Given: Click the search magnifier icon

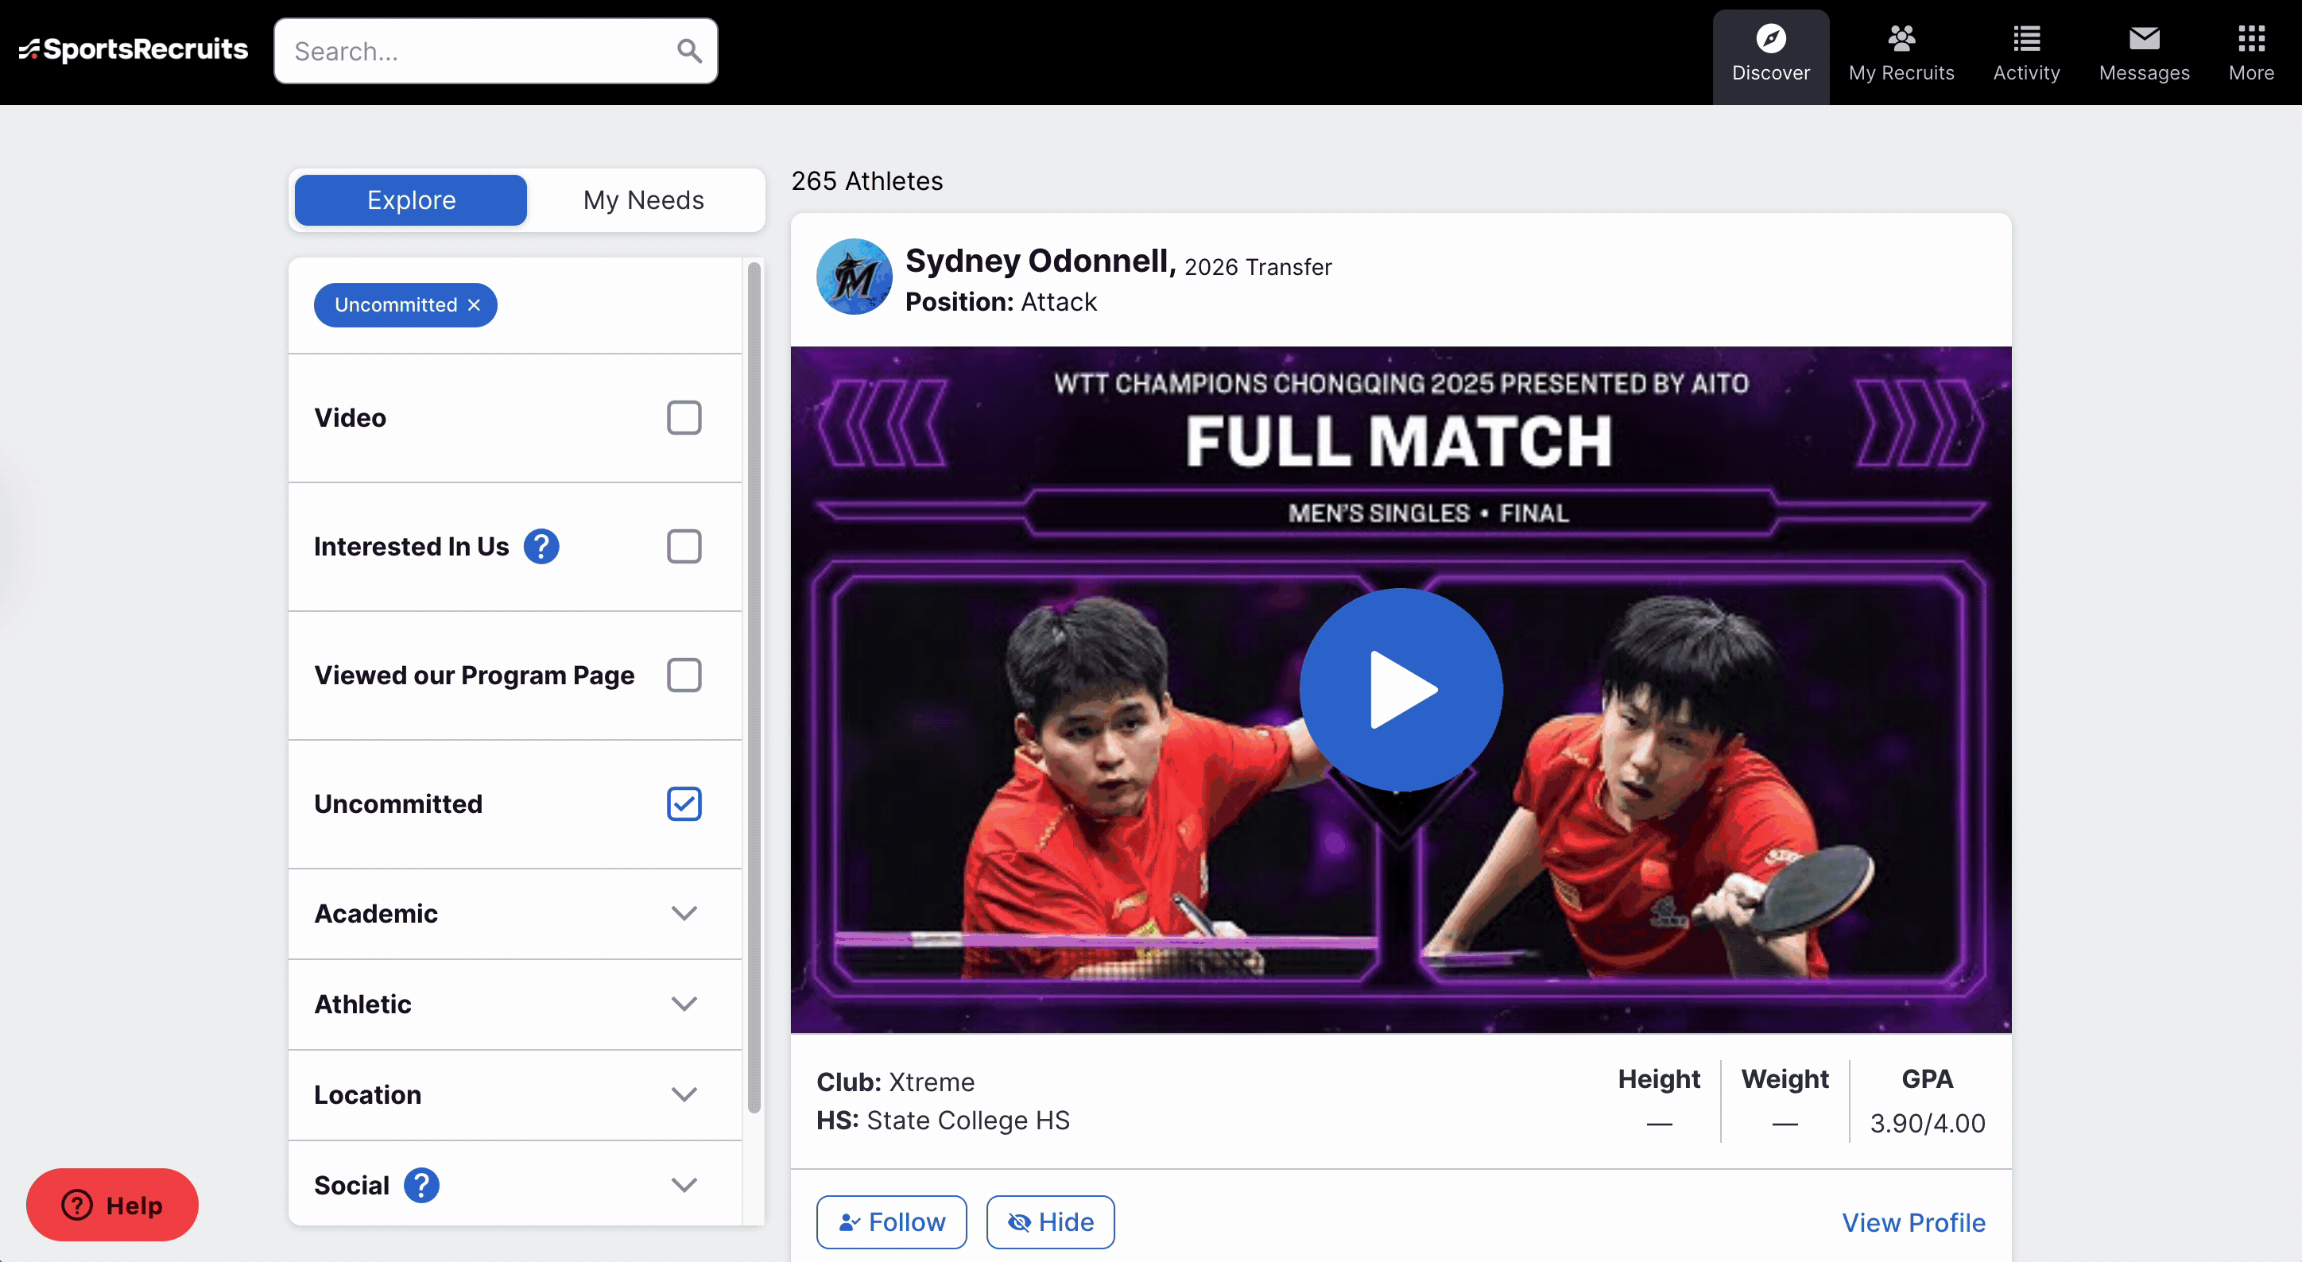Looking at the screenshot, I should pos(688,51).
